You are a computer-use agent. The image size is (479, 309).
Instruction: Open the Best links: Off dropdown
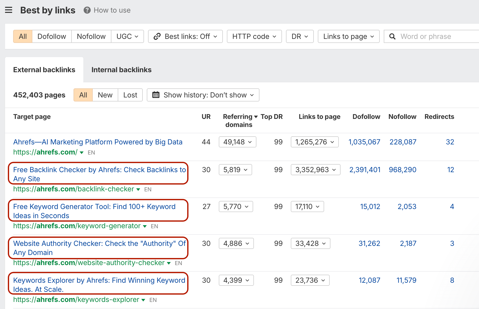(185, 36)
